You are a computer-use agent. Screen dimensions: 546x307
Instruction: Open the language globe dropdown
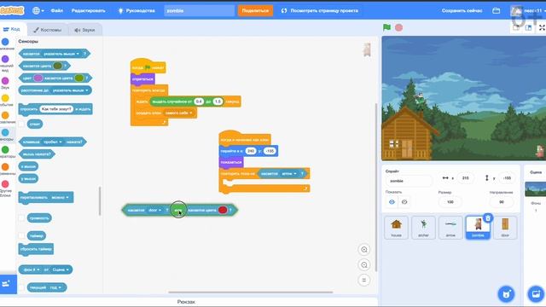pyautogui.click(x=38, y=11)
